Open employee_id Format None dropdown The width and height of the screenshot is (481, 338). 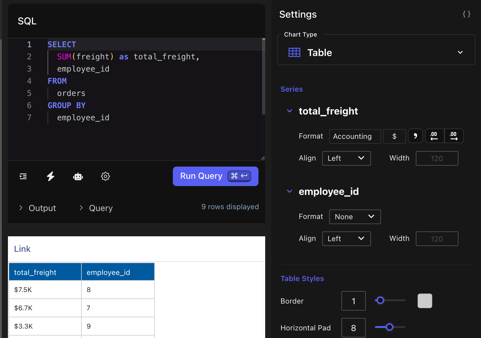click(x=355, y=217)
